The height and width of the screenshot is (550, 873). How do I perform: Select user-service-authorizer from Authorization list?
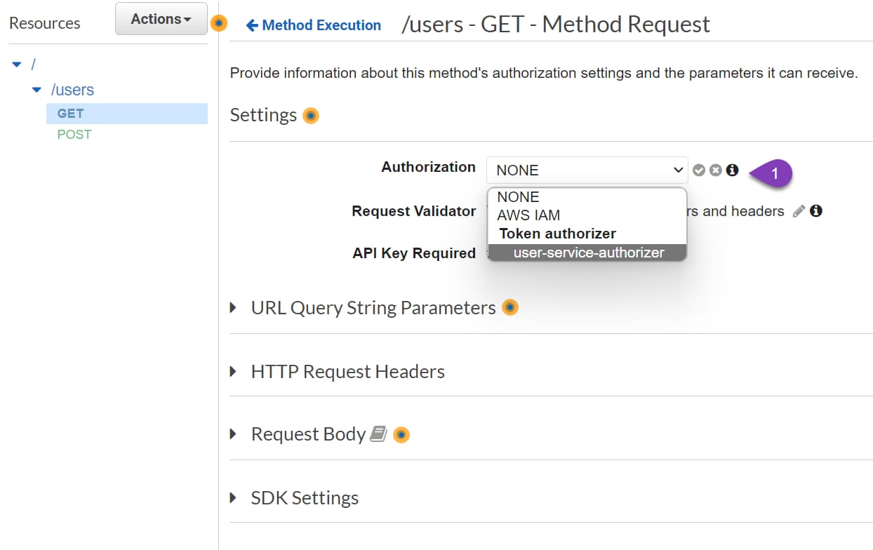click(x=587, y=253)
